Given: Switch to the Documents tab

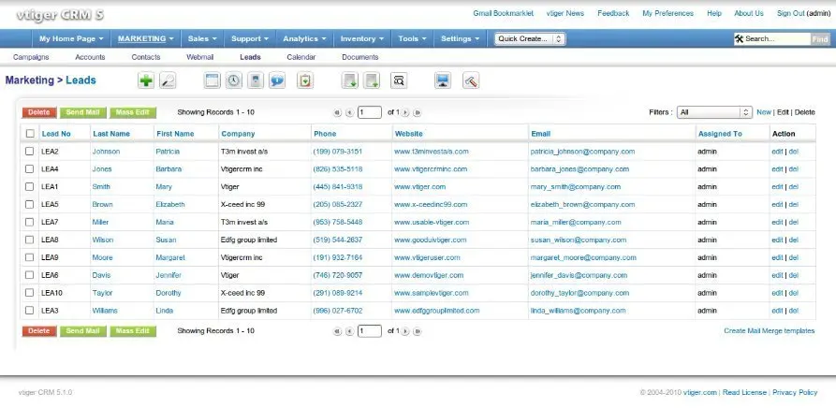Looking at the screenshot, I should tap(360, 57).
